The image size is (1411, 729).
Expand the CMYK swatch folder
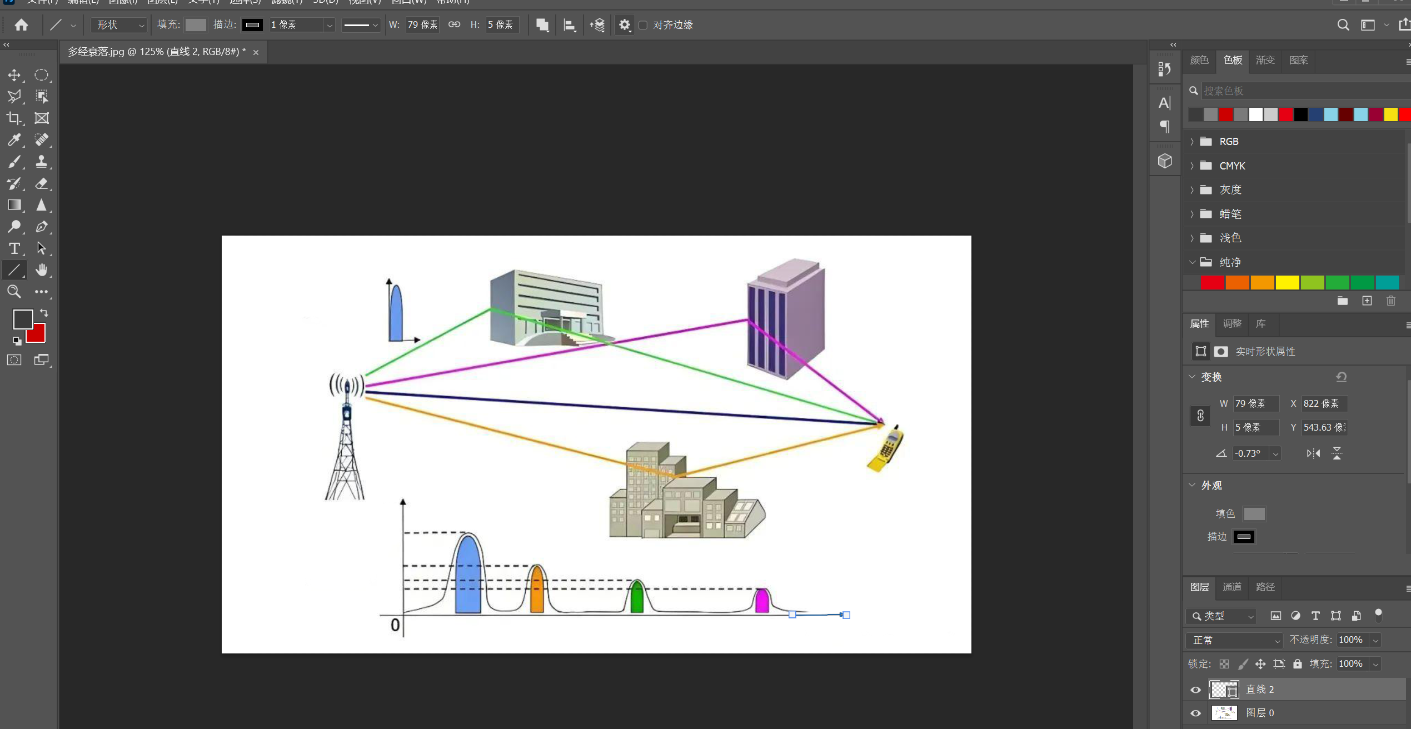[x=1192, y=166]
